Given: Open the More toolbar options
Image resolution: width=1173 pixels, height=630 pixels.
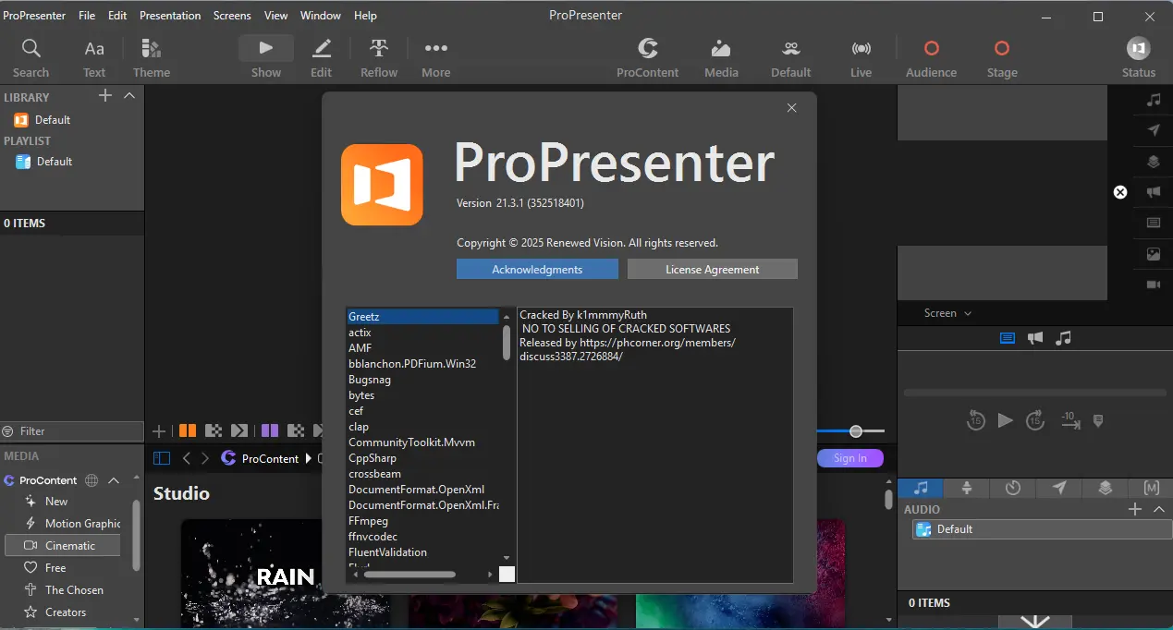Looking at the screenshot, I should [x=436, y=58].
